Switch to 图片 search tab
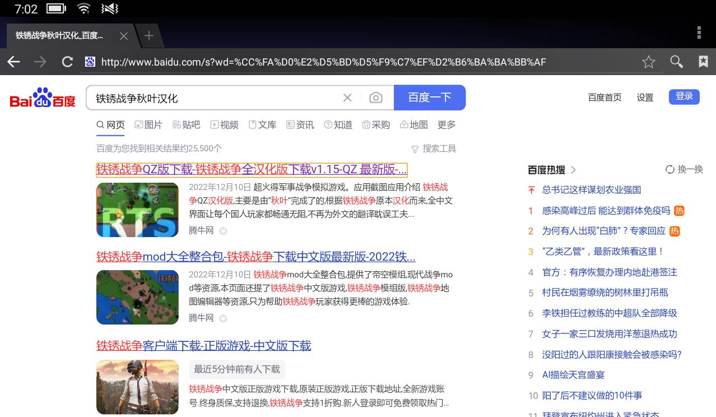Screen dimensions: 716x417 148,125
